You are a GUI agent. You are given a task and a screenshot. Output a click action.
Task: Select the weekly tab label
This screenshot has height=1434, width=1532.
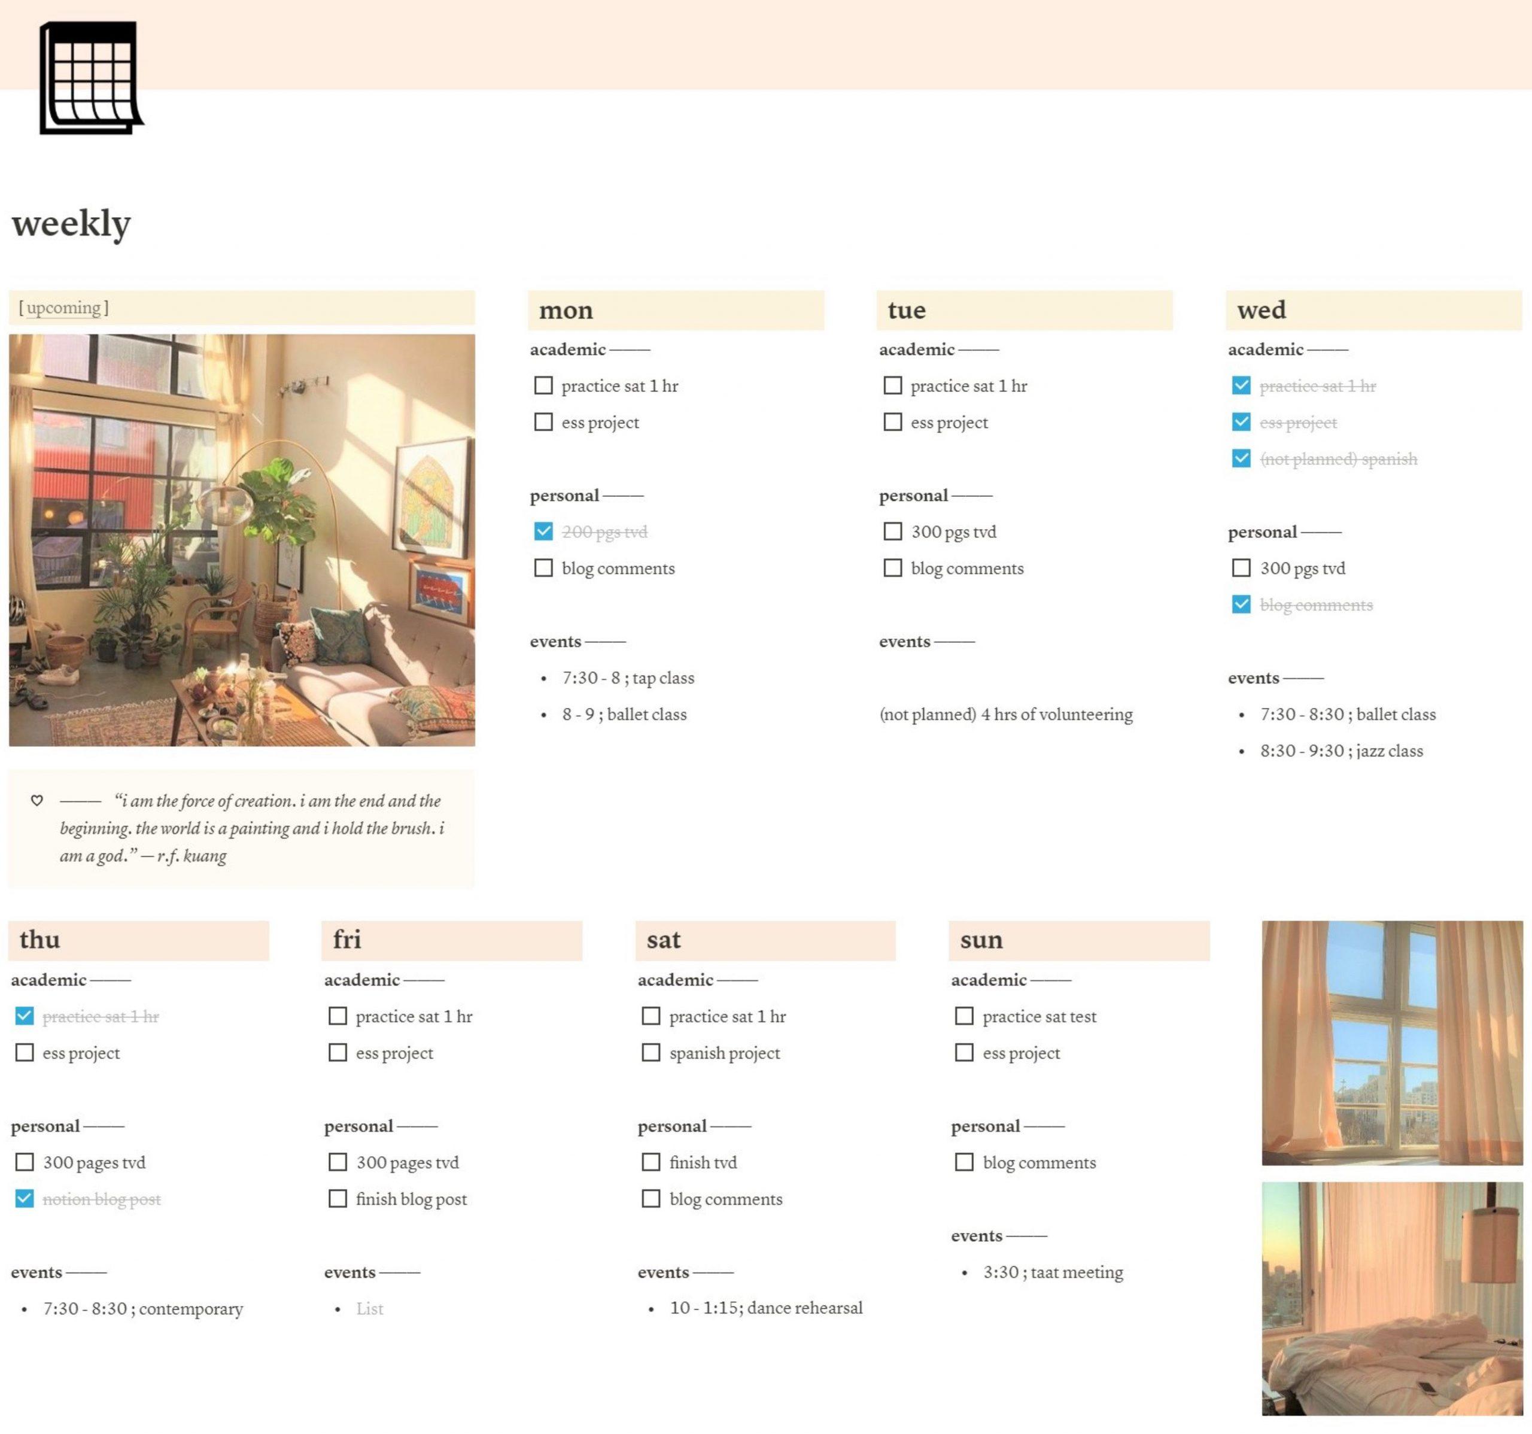(73, 223)
